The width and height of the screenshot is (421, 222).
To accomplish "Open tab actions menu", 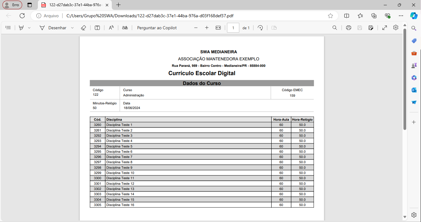I will coord(30,5).
